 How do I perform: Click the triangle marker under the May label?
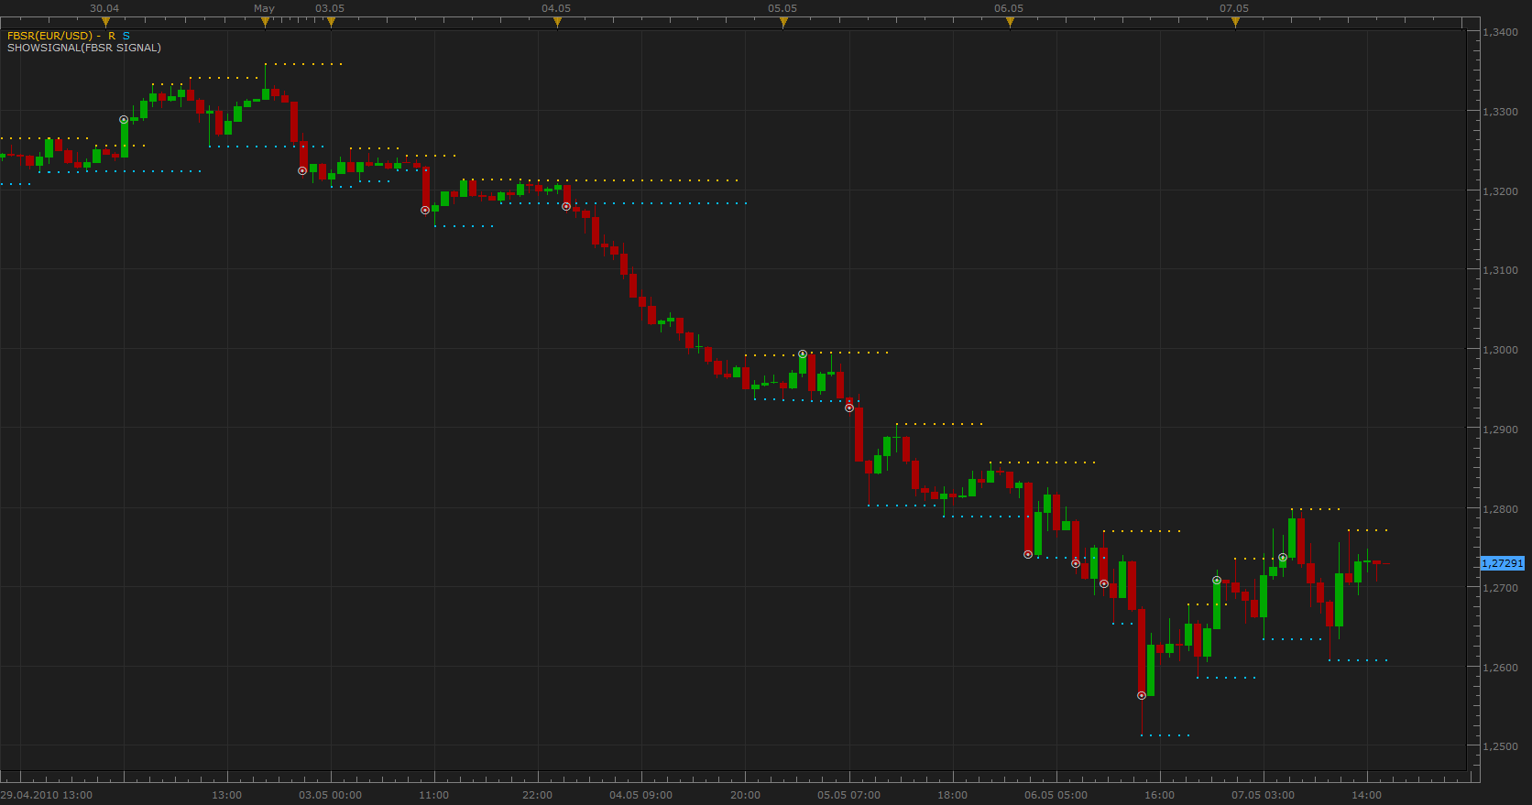pos(265,22)
